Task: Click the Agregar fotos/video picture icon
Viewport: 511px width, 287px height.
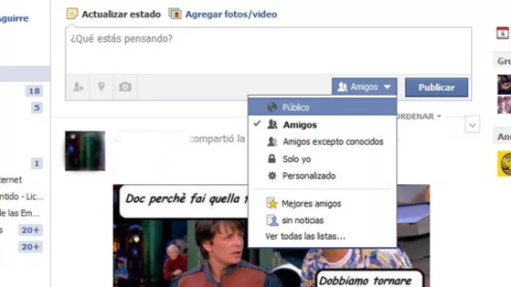Action: 175,14
